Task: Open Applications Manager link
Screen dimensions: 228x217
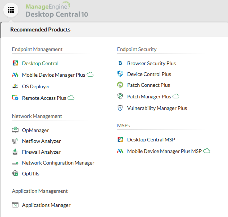Action: click(46, 205)
